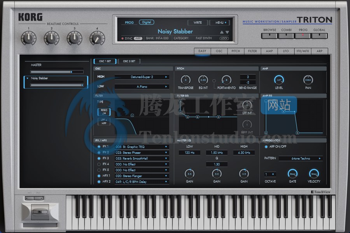Click the Master EQ Low gain knob
The image size is (350, 233).
189,174
